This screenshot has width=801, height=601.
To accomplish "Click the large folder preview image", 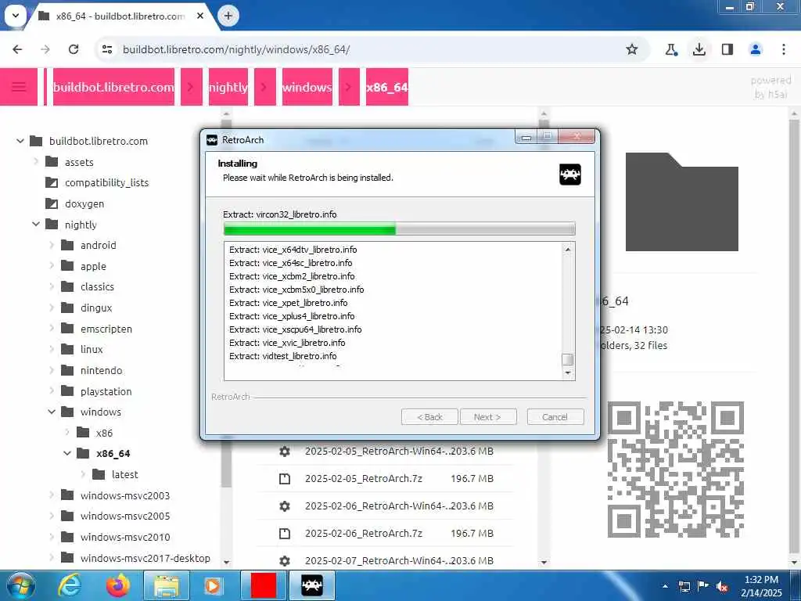I will click(682, 202).
